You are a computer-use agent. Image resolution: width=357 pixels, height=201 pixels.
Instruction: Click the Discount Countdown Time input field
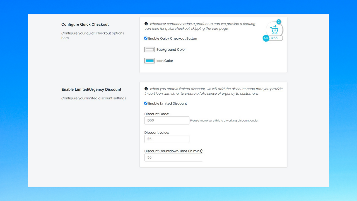click(x=174, y=157)
